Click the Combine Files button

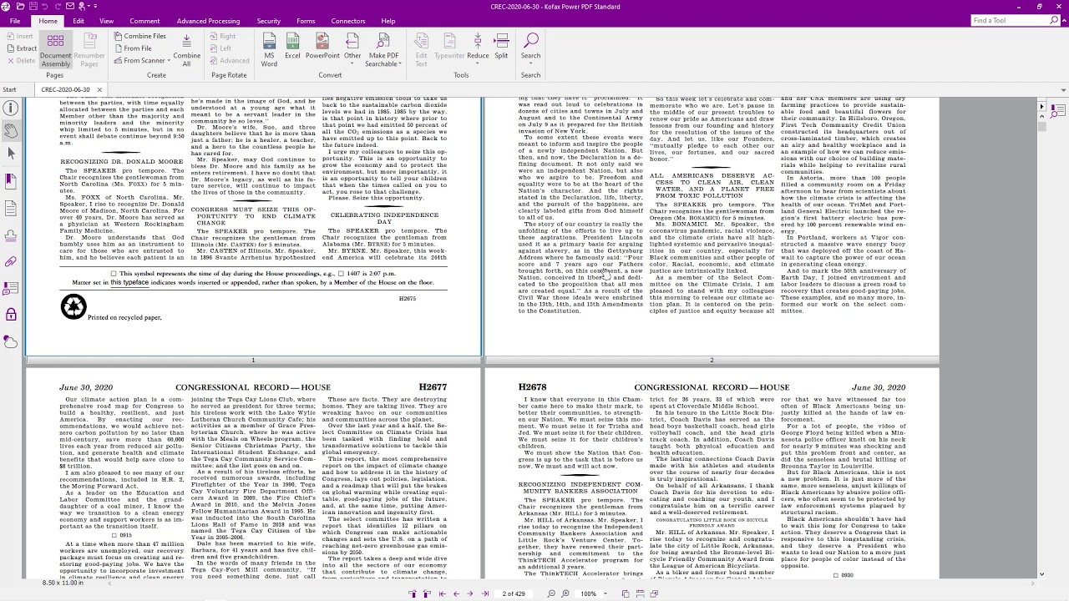[x=139, y=36]
